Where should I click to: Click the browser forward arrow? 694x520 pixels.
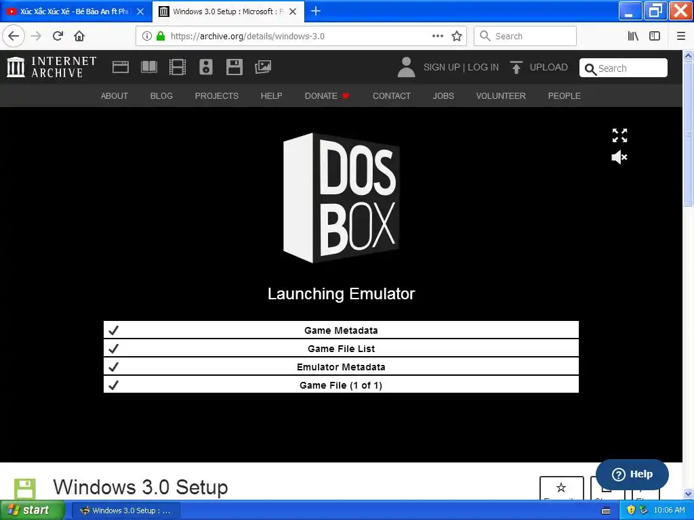36,36
